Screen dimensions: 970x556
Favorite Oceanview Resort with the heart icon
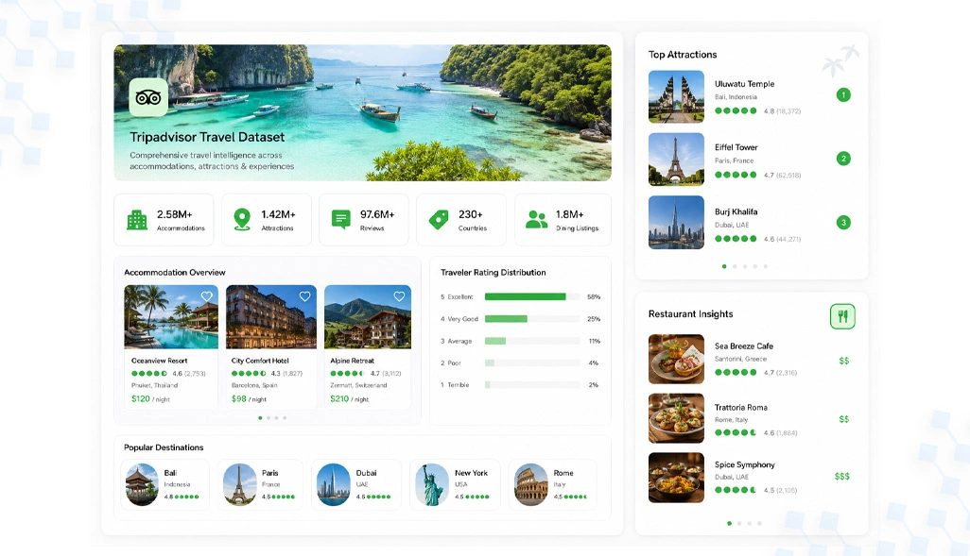click(207, 296)
